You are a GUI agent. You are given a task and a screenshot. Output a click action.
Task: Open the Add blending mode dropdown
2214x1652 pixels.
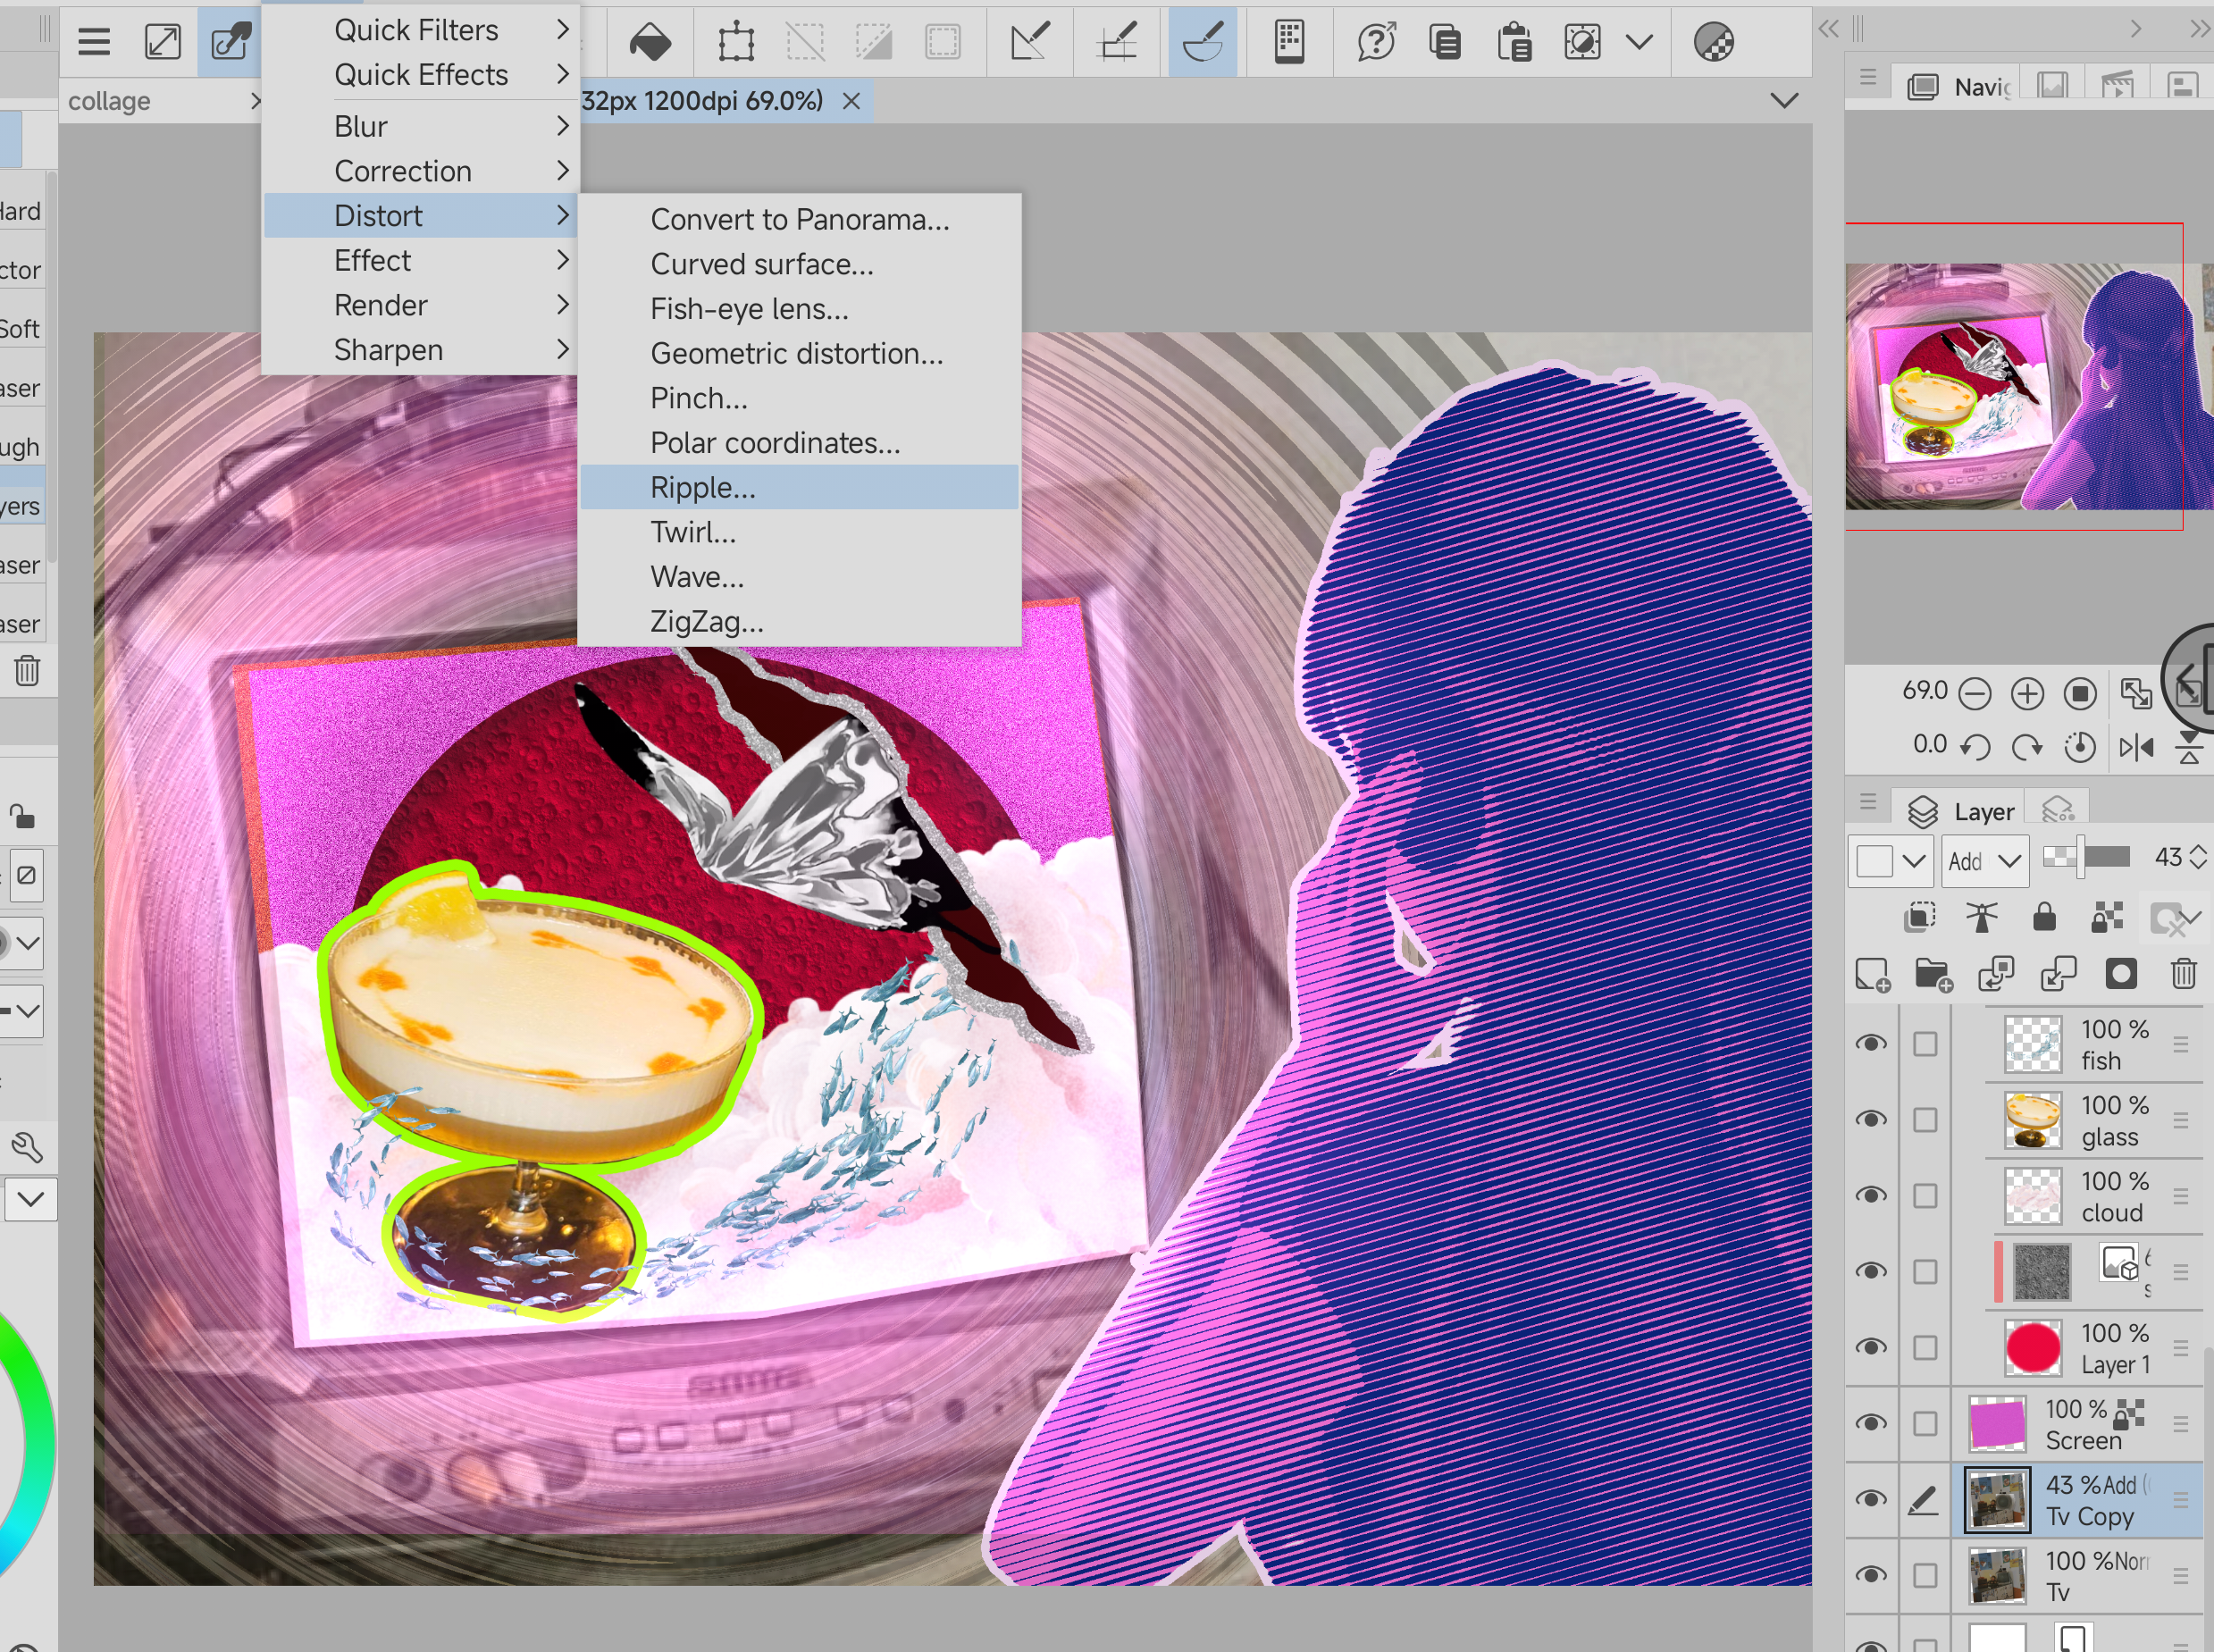click(x=1985, y=861)
